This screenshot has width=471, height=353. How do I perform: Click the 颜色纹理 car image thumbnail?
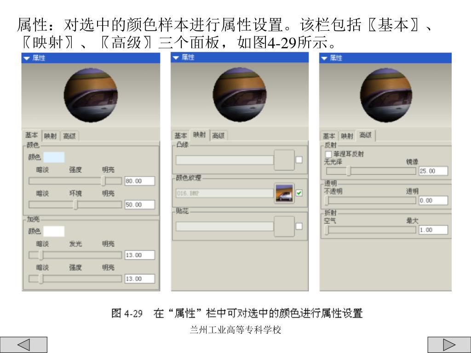[284, 193]
